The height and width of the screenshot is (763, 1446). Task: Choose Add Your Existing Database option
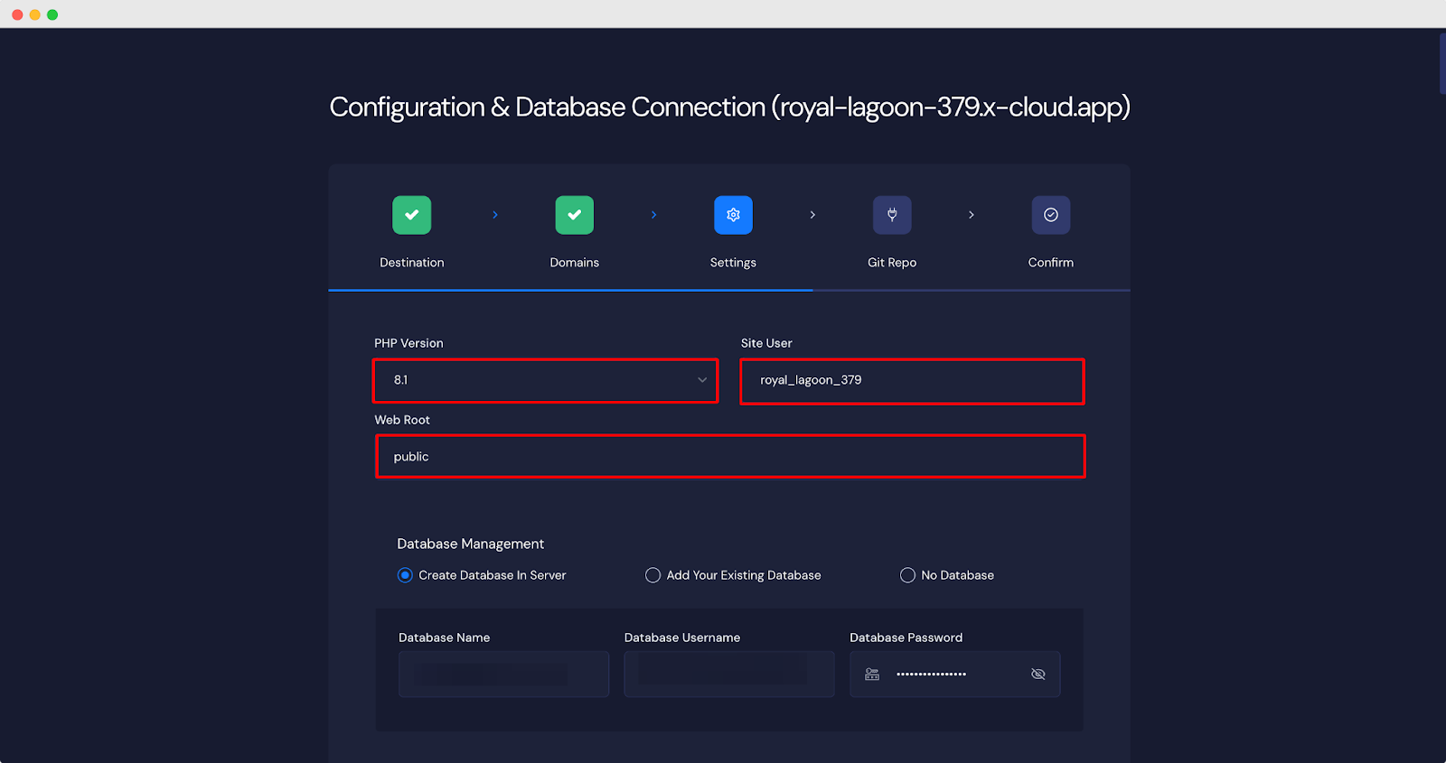click(x=653, y=575)
